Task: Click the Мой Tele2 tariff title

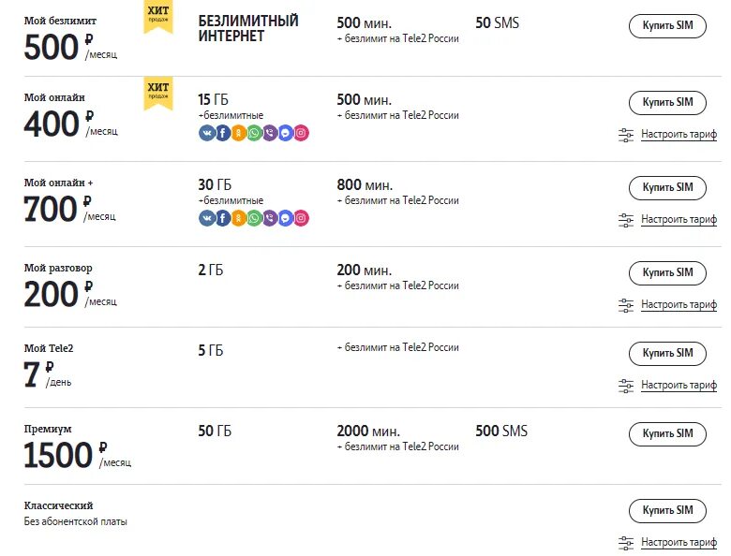Action: pos(49,348)
